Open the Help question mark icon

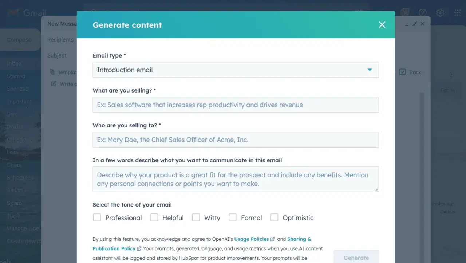pos(423,12)
